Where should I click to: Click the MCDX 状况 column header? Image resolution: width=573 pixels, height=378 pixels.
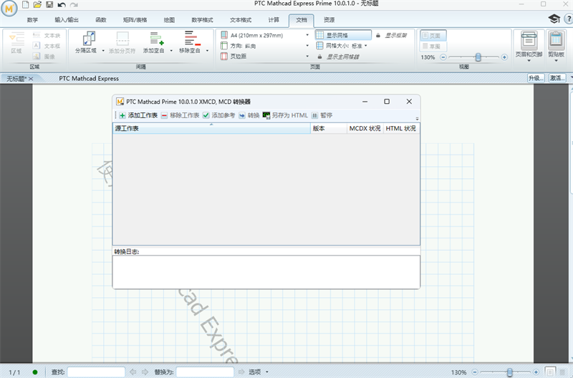[365, 128]
